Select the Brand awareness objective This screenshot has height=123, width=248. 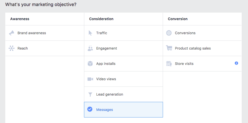point(32,33)
